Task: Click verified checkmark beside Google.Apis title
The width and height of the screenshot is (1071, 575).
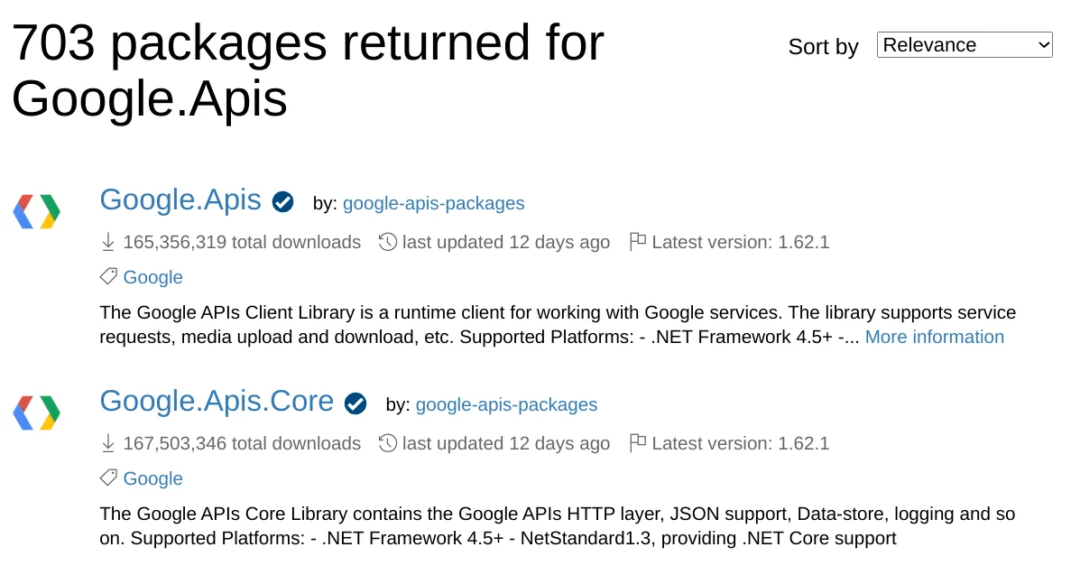Action: tap(282, 202)
